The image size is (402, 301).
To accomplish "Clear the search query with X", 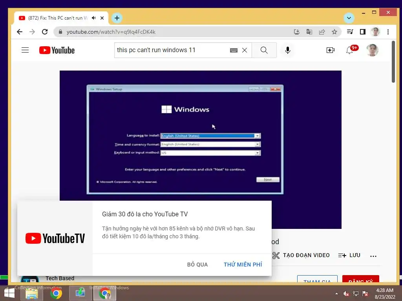I will pyautogui.click(x=245, y=50).
